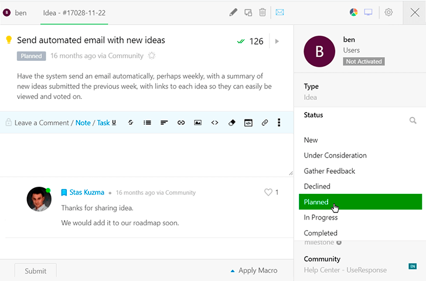The height and width of the screenshot is (281, 426).
Task: Click the monitor screen icon
Action: pyautogui.click(x=369, y=12)
